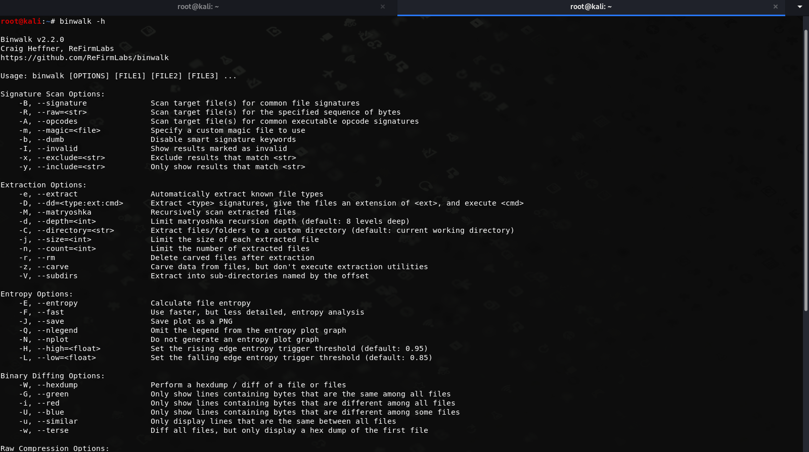Image resolution: width=809 pixels, height=452 pixels.
Task: Click 'Extract into sub-directories' description
Action: click(260, 276)
